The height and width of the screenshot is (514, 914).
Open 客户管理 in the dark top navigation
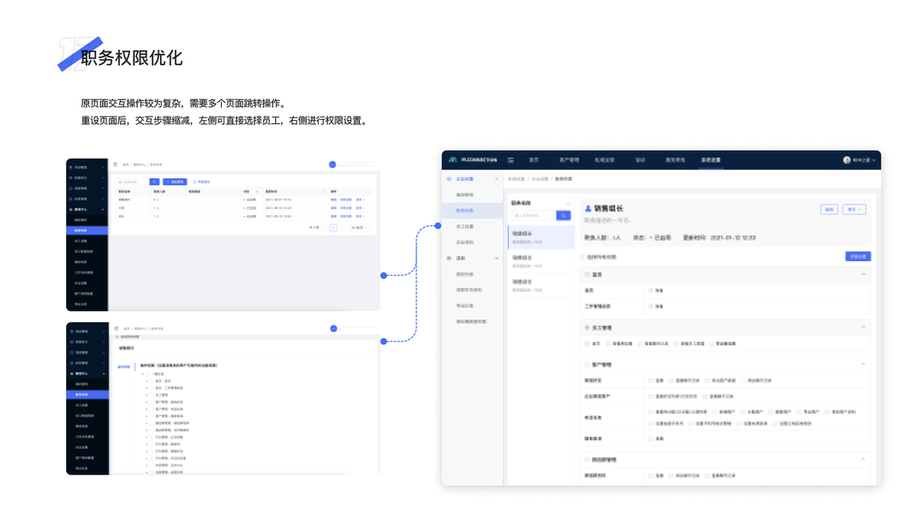pos(569,160)
